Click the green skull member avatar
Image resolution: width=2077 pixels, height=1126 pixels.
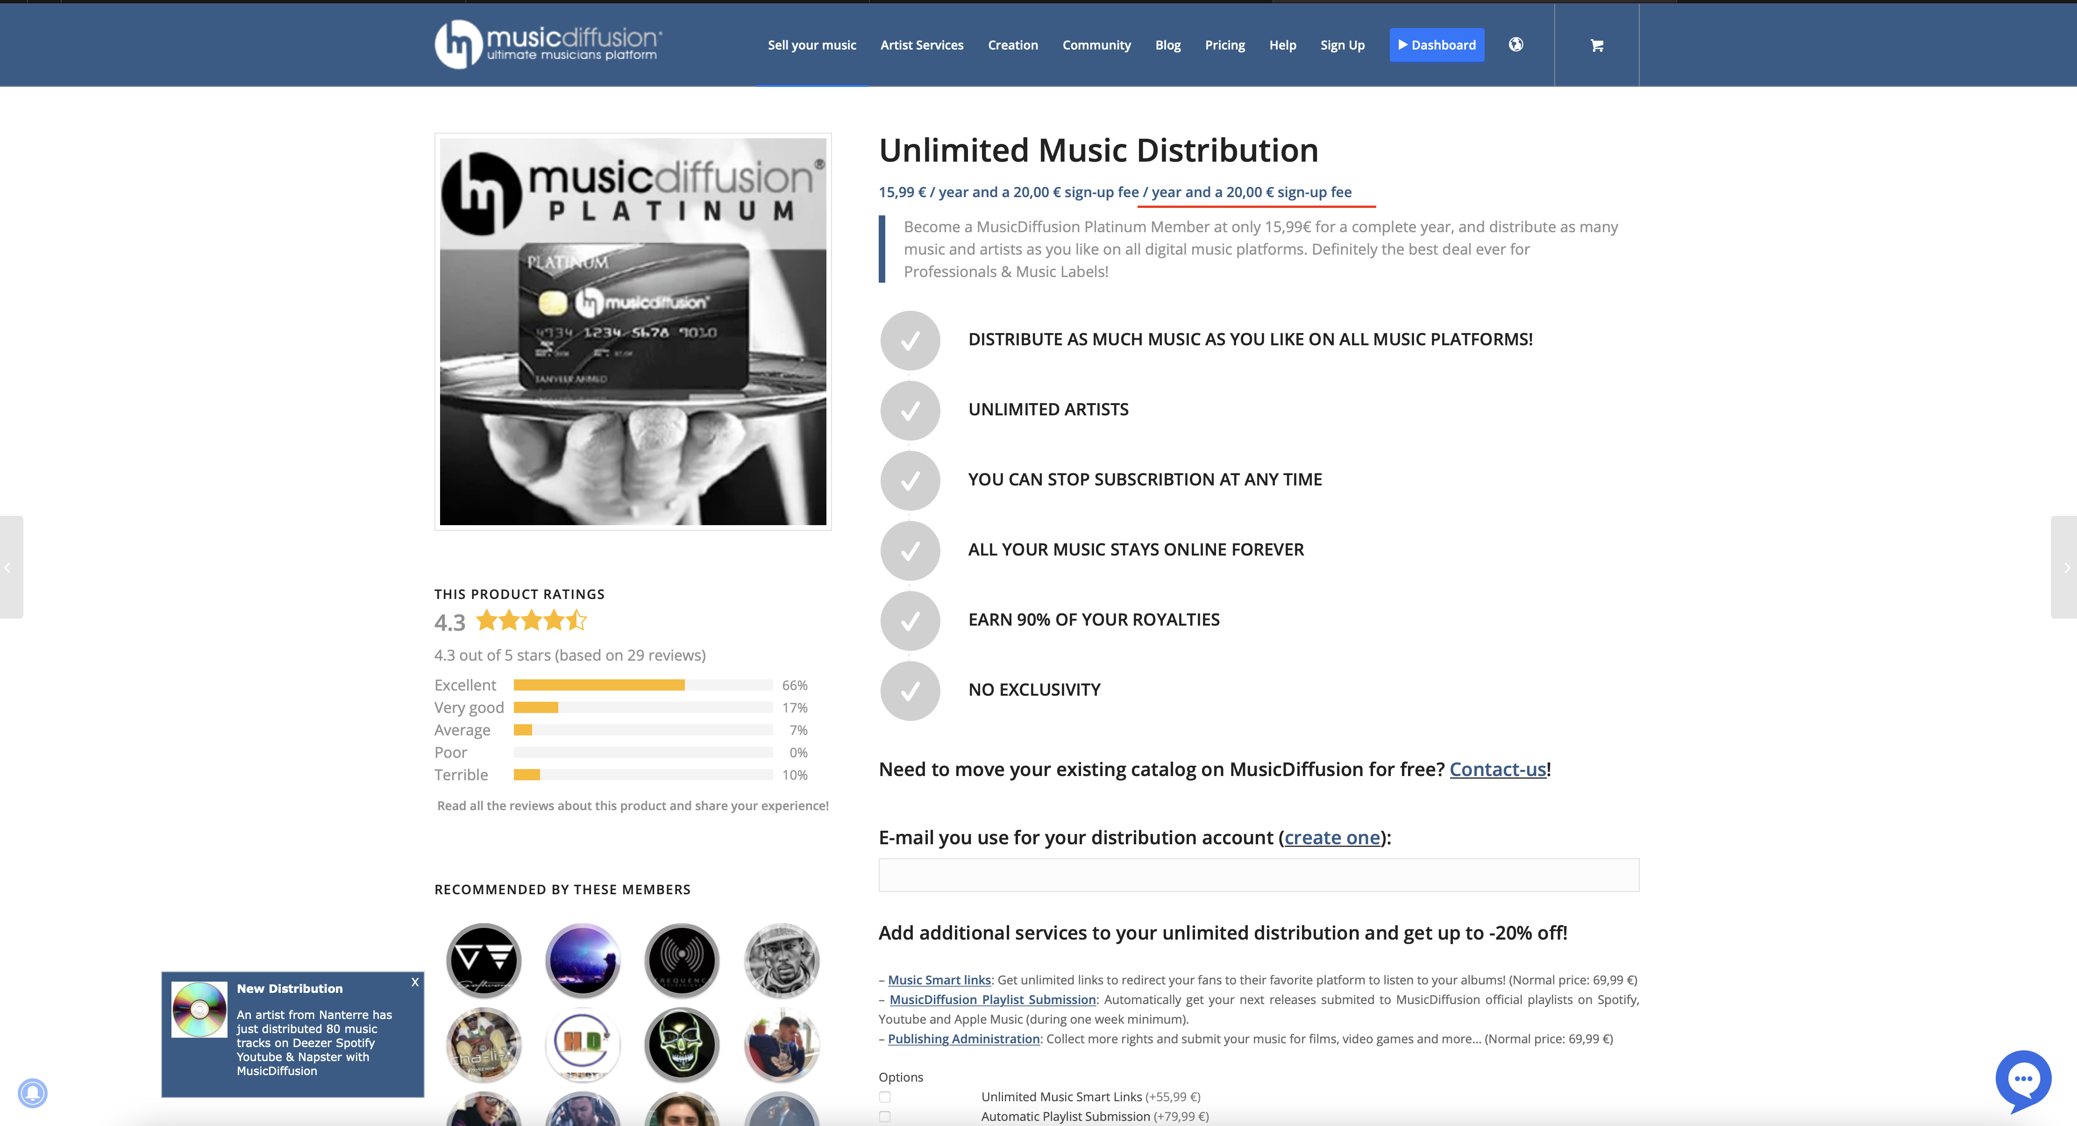tap(681, 1044)
